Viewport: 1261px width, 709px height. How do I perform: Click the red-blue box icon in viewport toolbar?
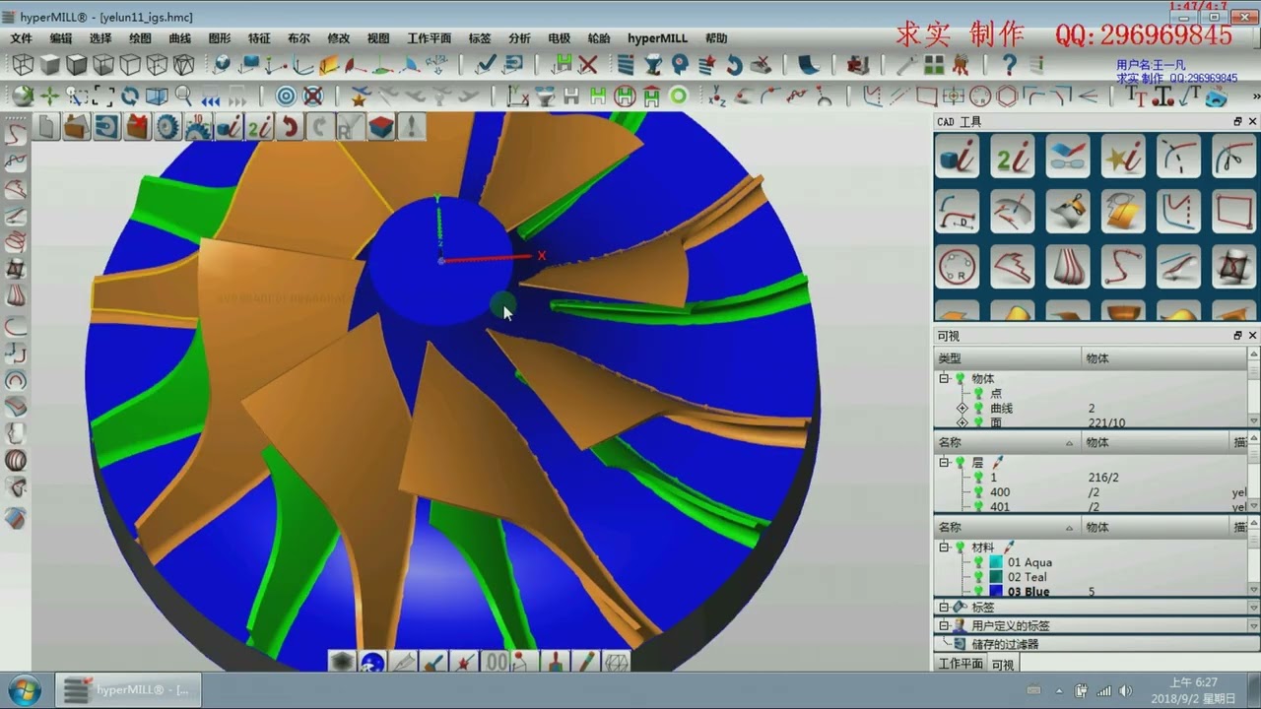(381, 127)
